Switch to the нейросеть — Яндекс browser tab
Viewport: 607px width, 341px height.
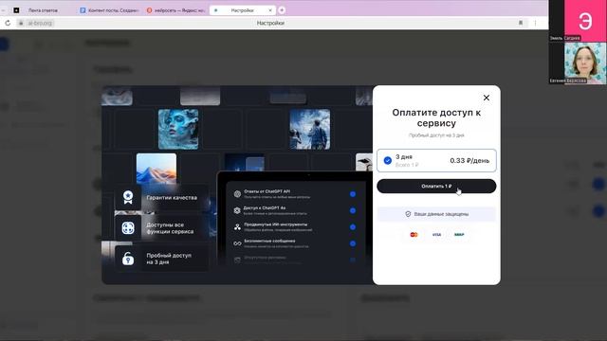175,10
